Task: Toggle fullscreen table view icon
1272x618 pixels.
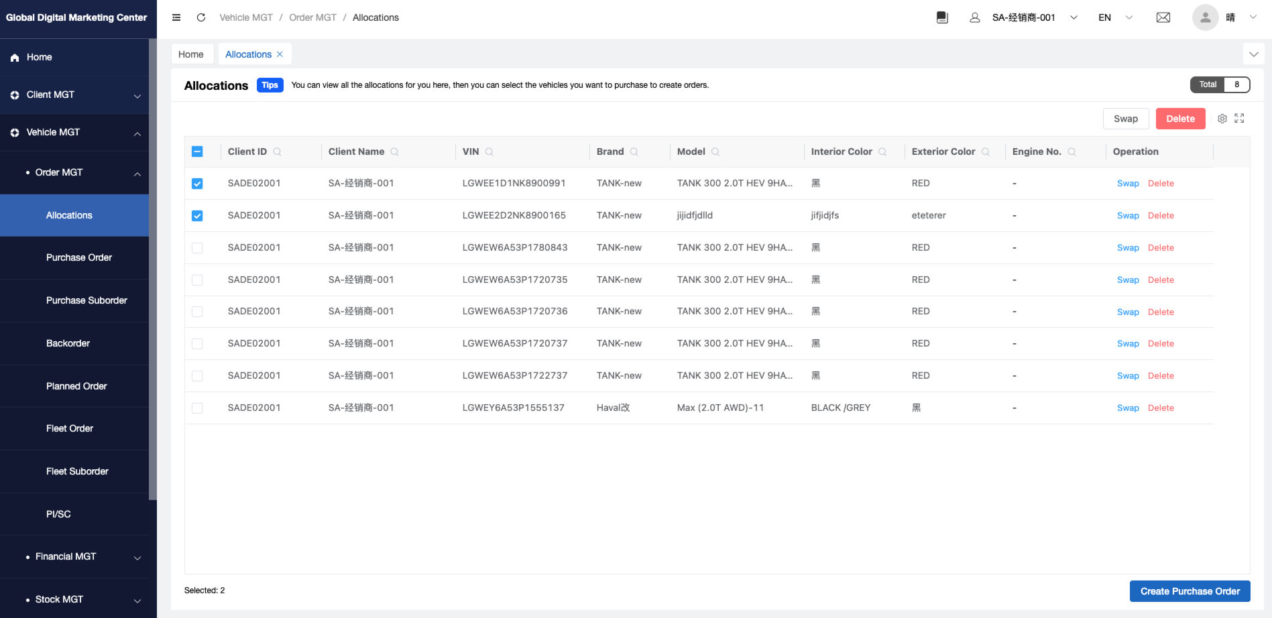Action: pos(1239,119)
